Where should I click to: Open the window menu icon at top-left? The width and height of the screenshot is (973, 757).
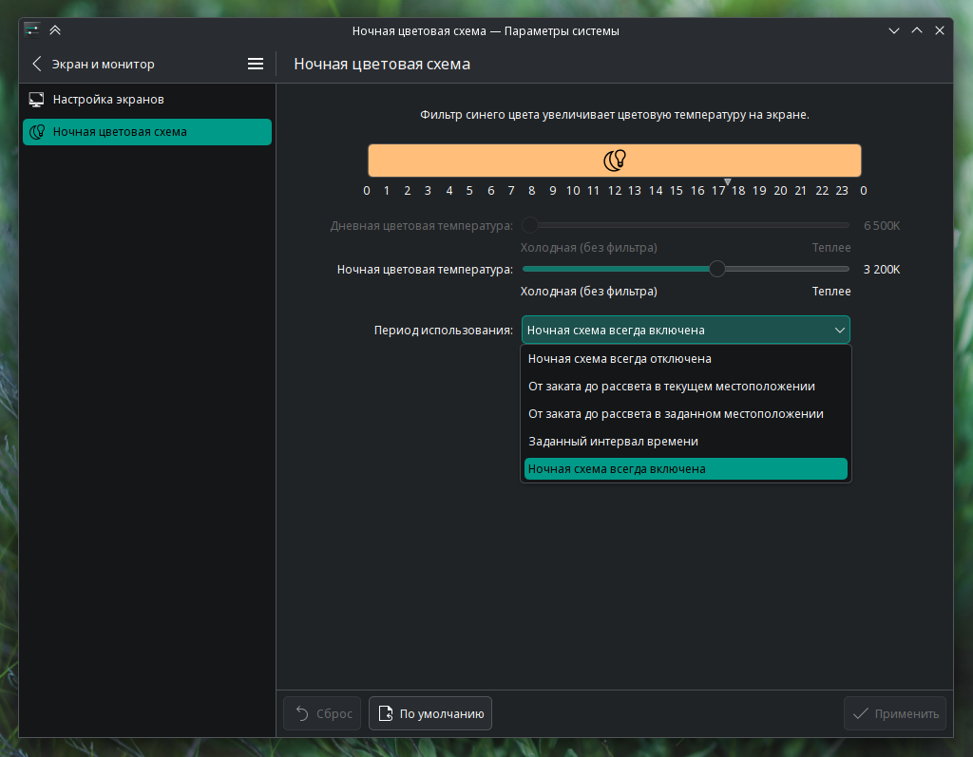32,30
